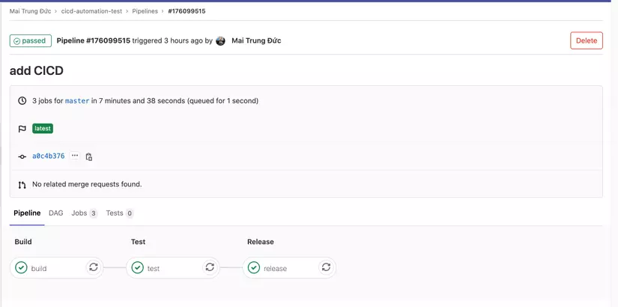Screen dimensions: 618x307
Task: Go to cicd-automation-test breadcrumb
Action: click(x=92, y=11)
